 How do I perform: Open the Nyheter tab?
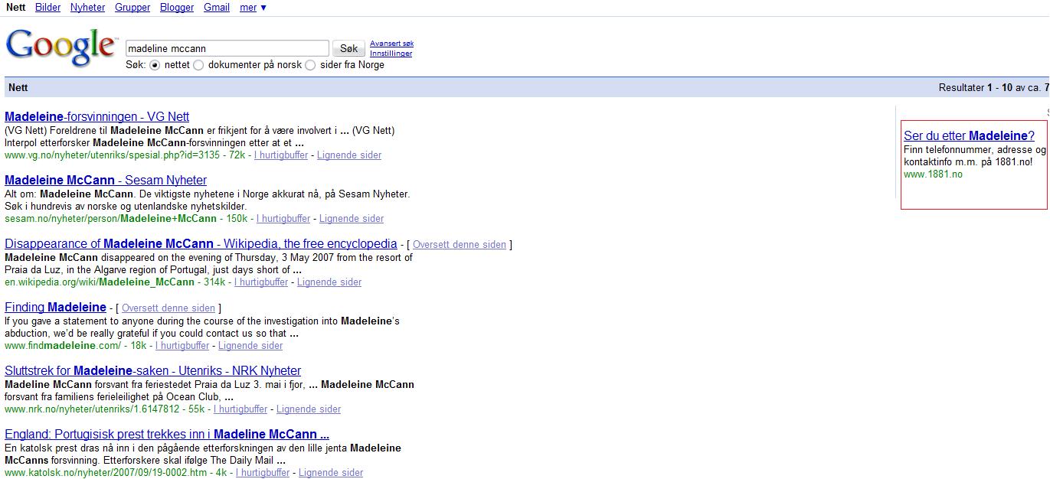pos(87,8)
